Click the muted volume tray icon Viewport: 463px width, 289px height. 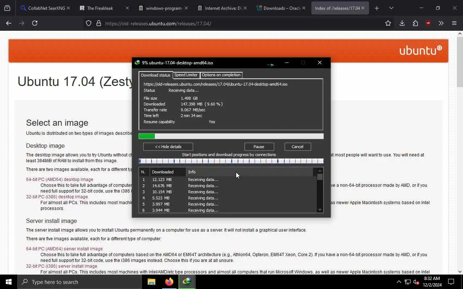(416, 282)
